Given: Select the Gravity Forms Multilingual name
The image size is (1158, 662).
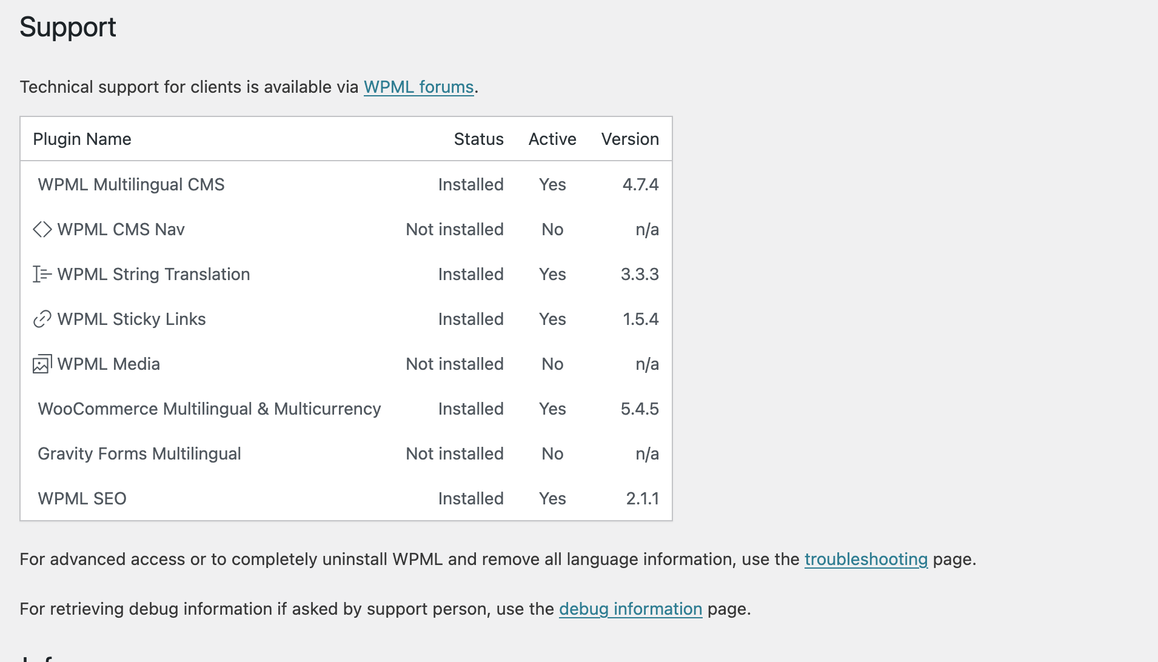Looking at the screenshot, I should tap(139, 453).
